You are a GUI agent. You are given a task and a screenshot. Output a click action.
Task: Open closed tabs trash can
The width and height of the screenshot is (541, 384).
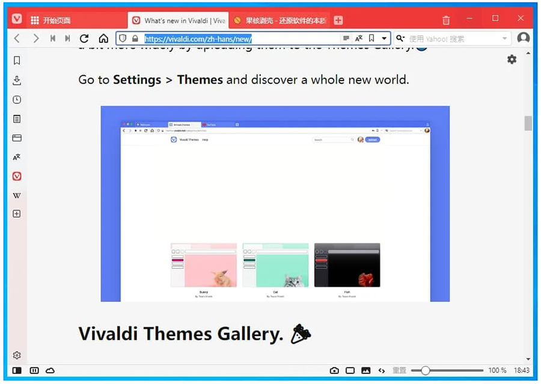point(446,20)
